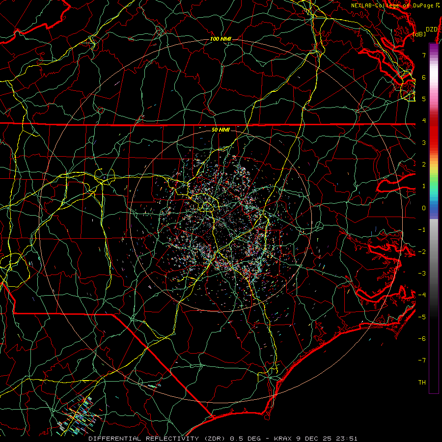Click the 0.5 DEG elevation angle in the caption
This screenshot has height=442, width=442.
point(245,439)
